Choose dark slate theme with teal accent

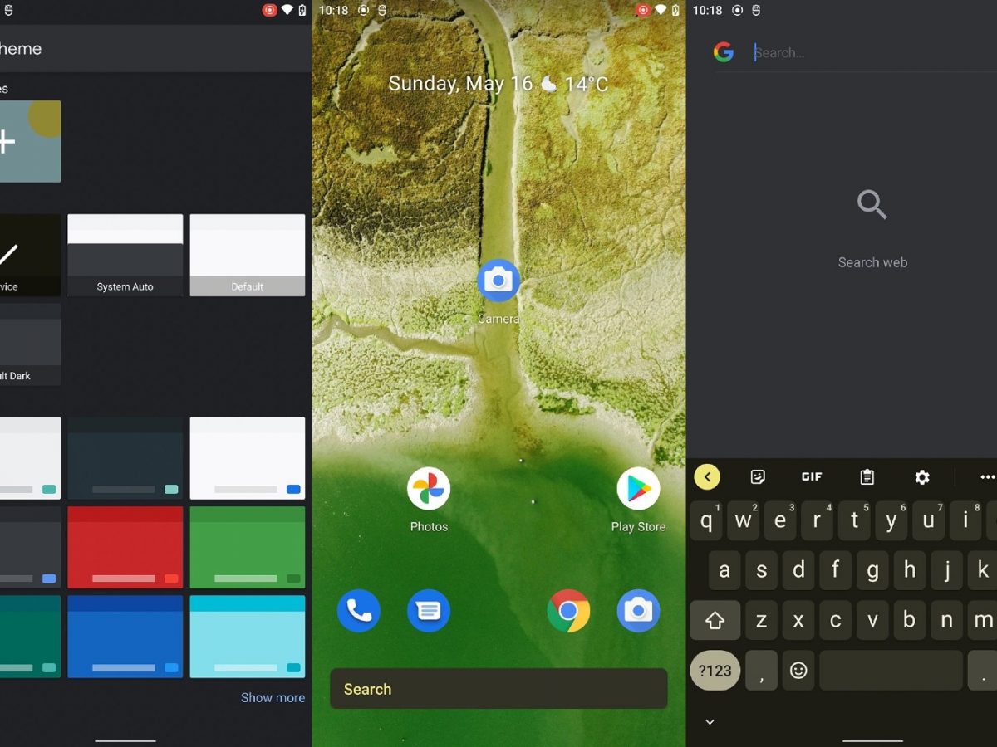pos(125,457)
